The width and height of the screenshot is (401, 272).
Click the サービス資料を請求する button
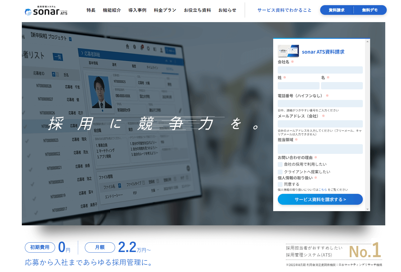[x=320, y=199]
